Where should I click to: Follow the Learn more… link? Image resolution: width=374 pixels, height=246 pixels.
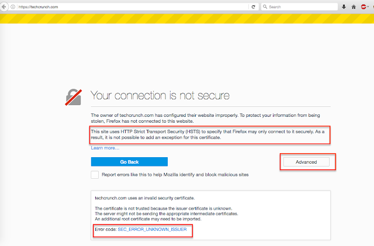[x=105, y=148]
